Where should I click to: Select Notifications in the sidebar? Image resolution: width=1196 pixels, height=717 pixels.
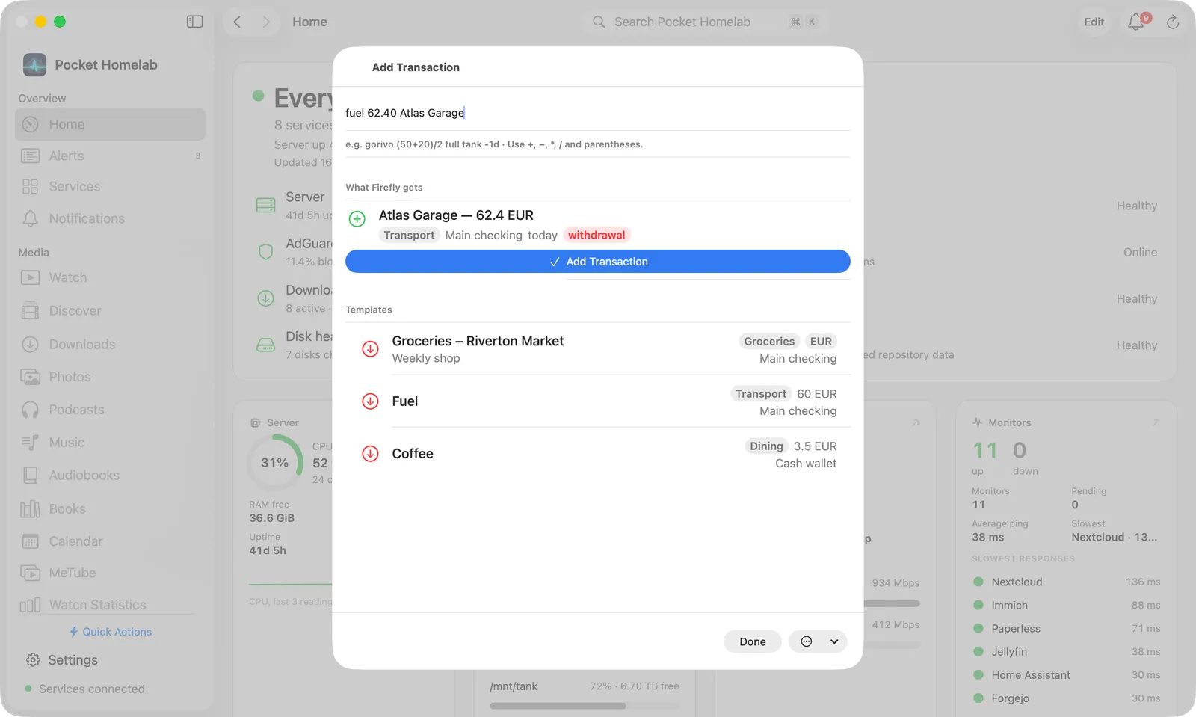tap(111, 218)
